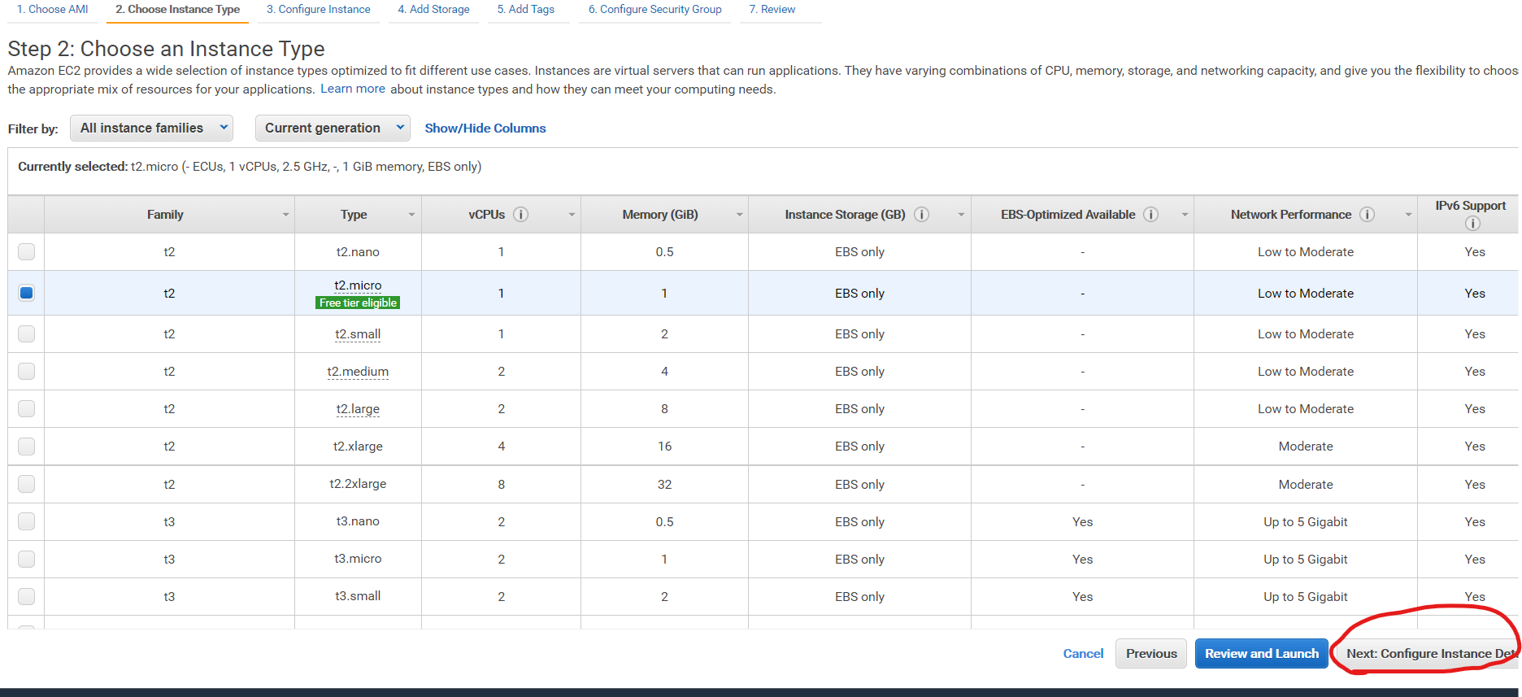Click Next: Configure Instance Details button
Screen dimensions: 1522x697
(x=1429, y=654)
